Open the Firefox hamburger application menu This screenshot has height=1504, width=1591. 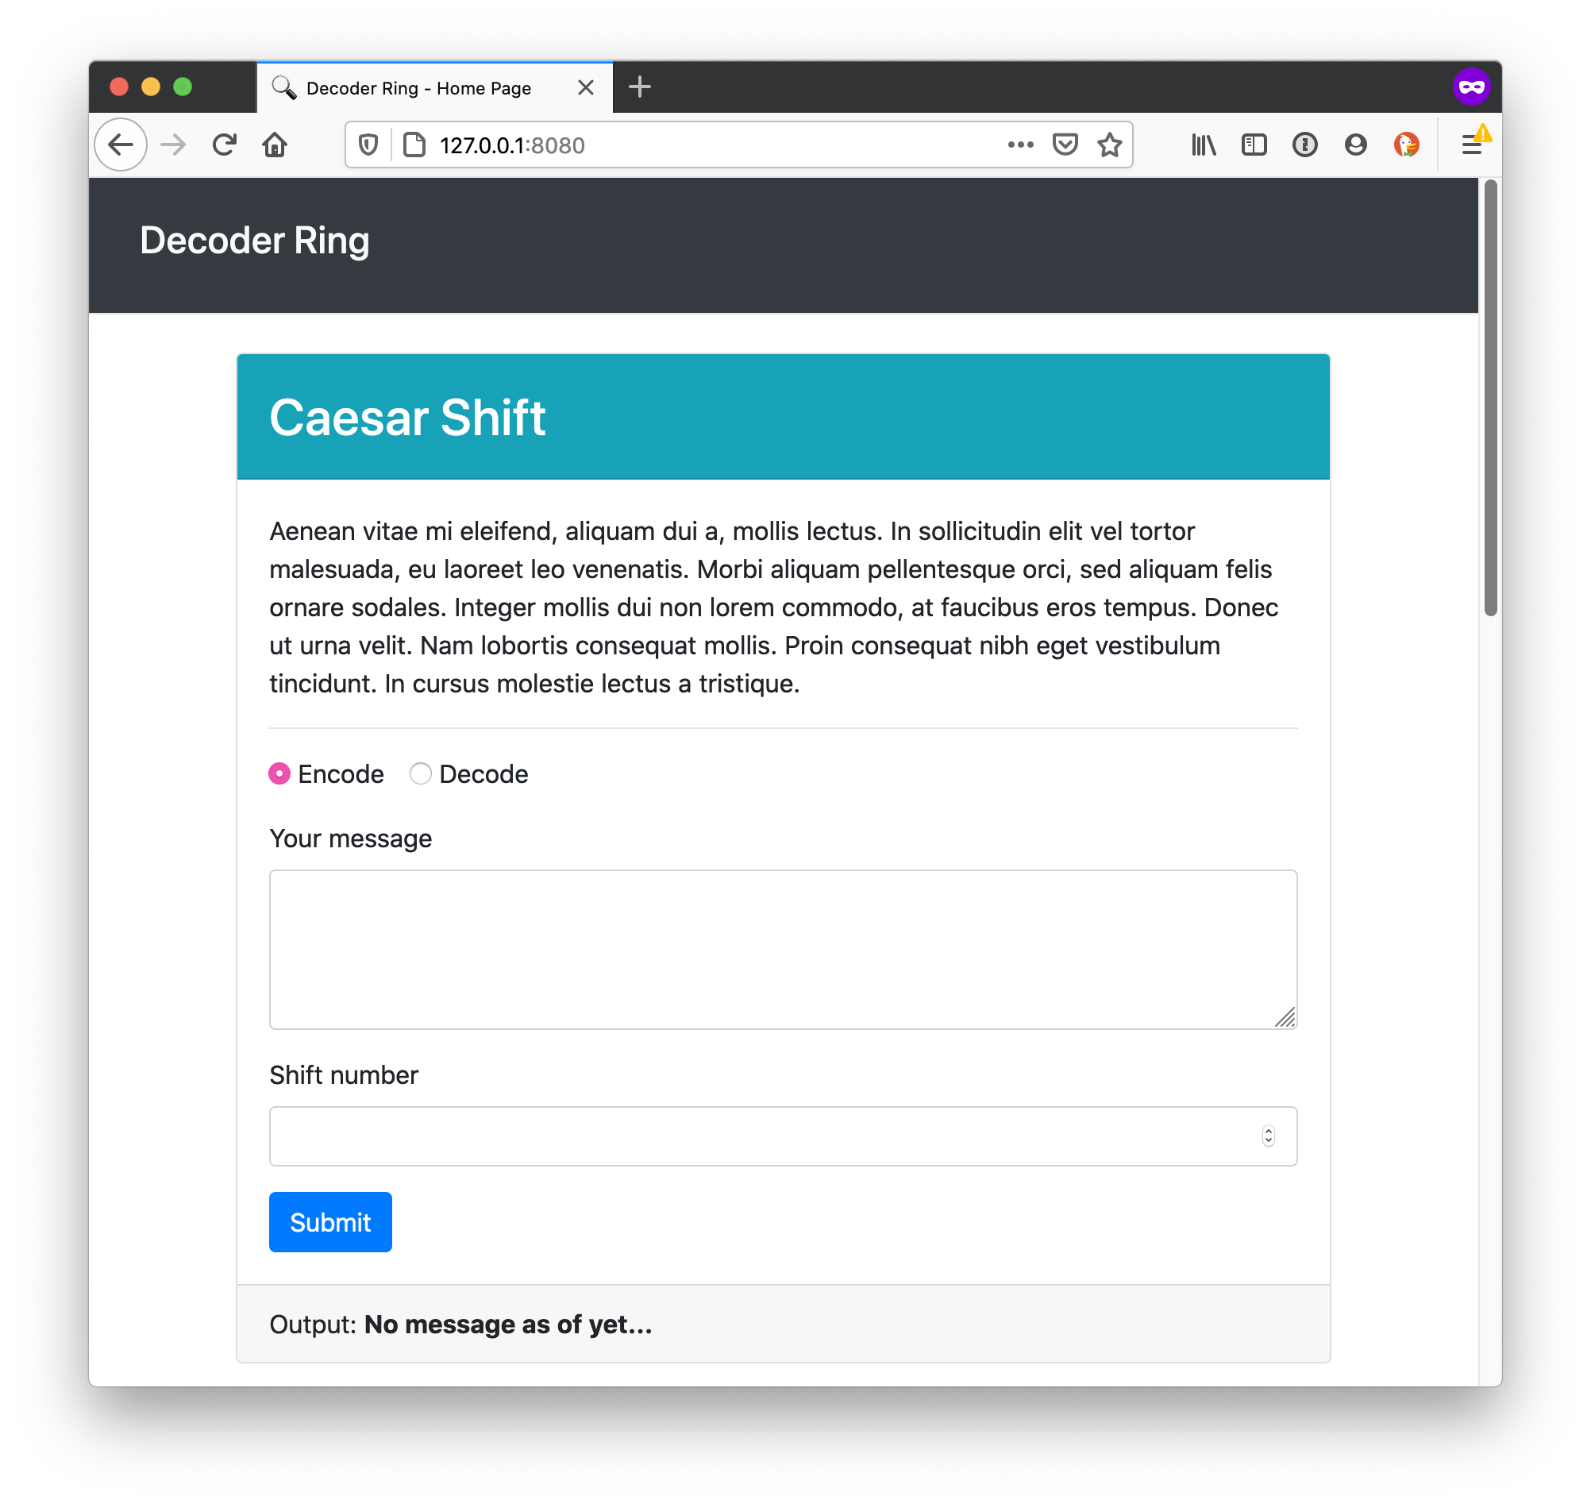coord(1472,145)
